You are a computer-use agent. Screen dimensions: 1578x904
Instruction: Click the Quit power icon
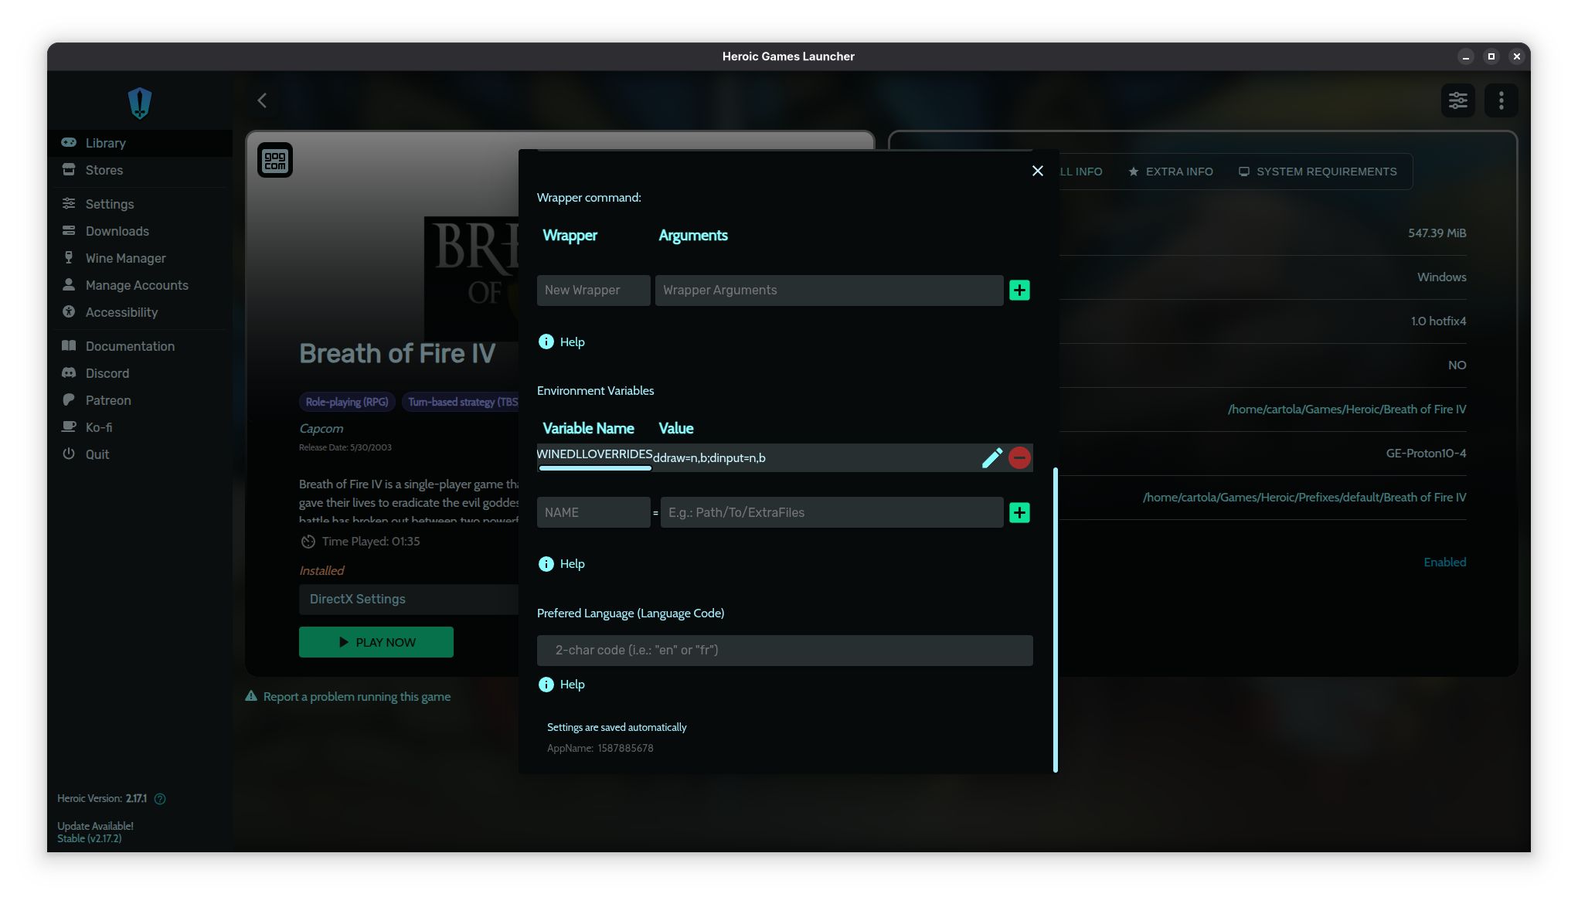coord(69,454)
